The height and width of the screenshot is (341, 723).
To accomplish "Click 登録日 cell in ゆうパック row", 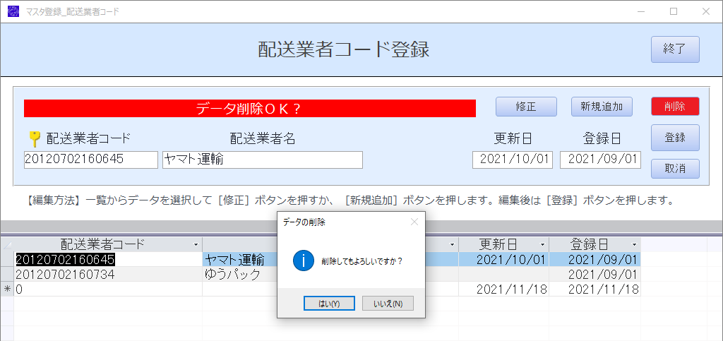I will click(x=594, y=274).
